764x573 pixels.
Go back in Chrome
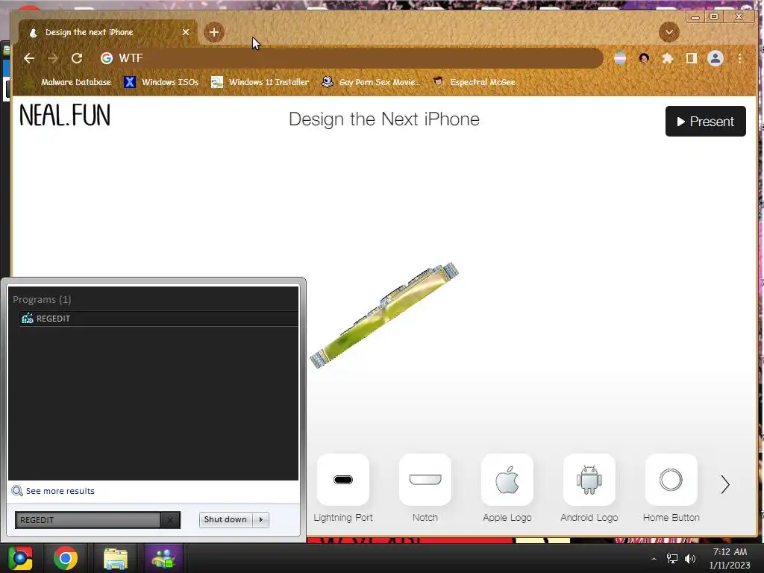click(29, 58)
